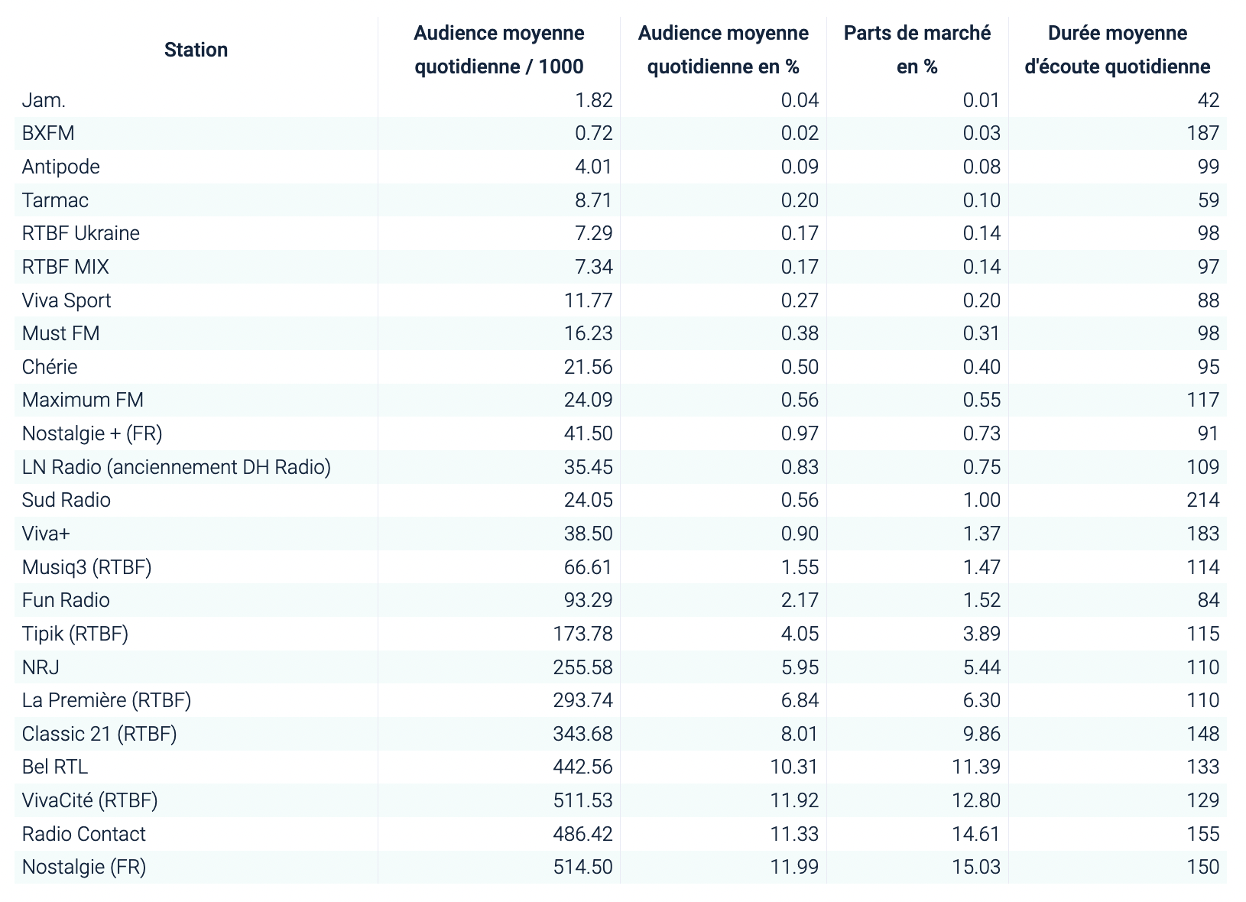
Task: Click the Station column header
Action: tap(196, 50)
